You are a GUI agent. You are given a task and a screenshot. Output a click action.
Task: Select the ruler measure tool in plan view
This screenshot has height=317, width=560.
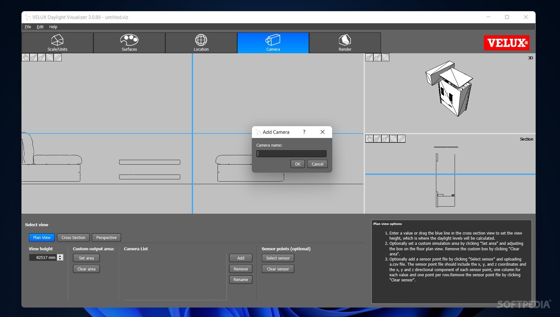click(58, 57)
